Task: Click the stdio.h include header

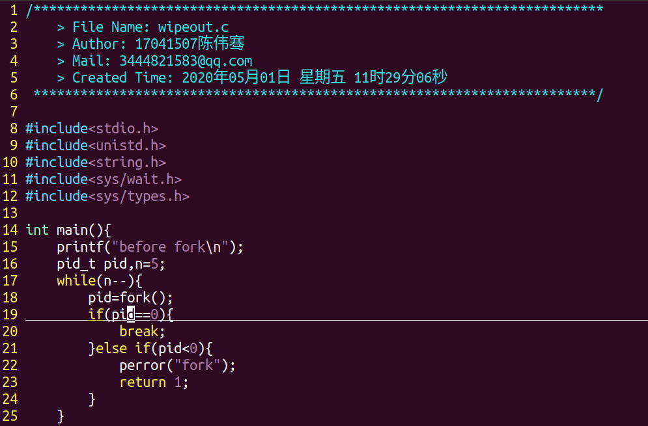Action: (x=123, y=129)
